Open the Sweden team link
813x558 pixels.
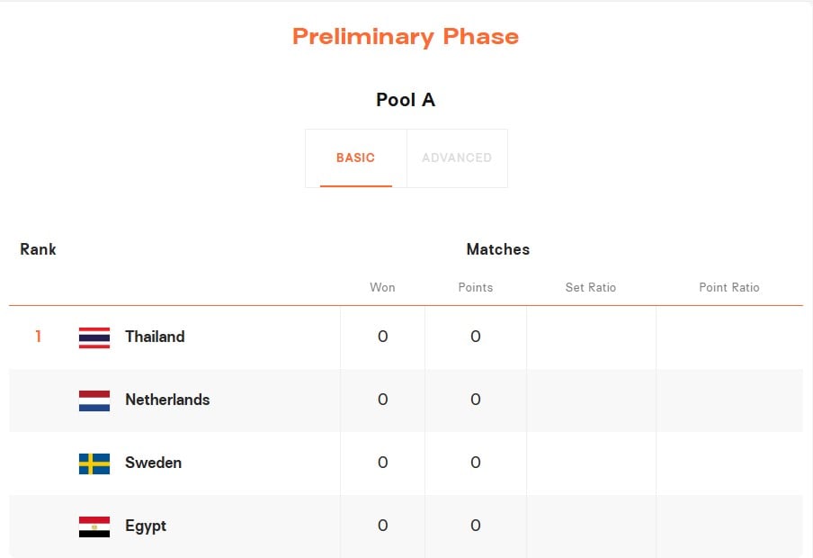coord(154,463)
